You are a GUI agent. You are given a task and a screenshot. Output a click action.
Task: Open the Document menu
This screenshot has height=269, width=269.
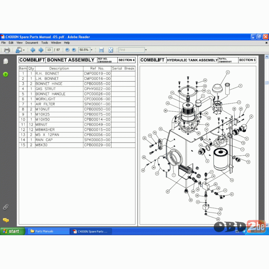(32, 43)
